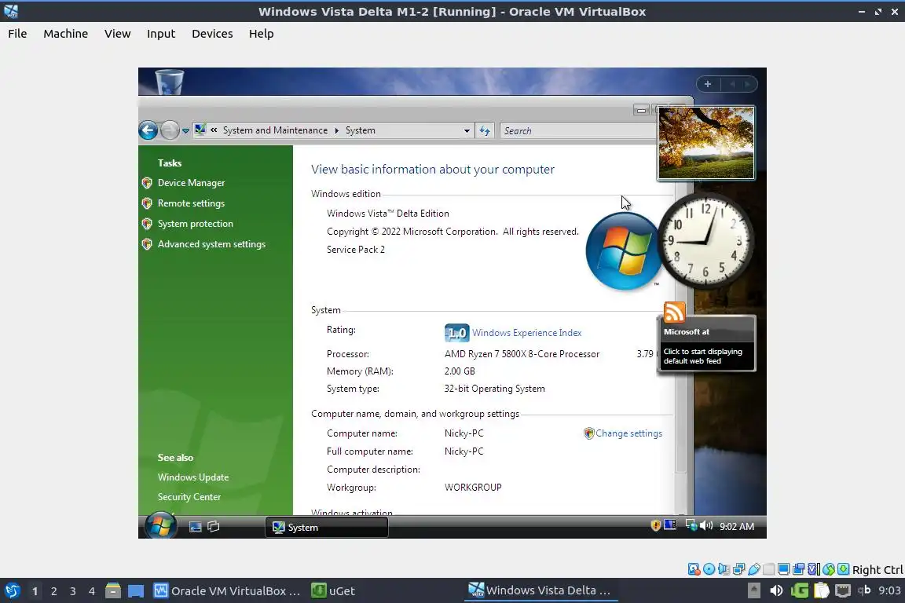Image resolution: width=905 pixels, height=603 pixels.
Task: Click Windows Experience Index 1.0 rating badge
Action: coord(456,333)
